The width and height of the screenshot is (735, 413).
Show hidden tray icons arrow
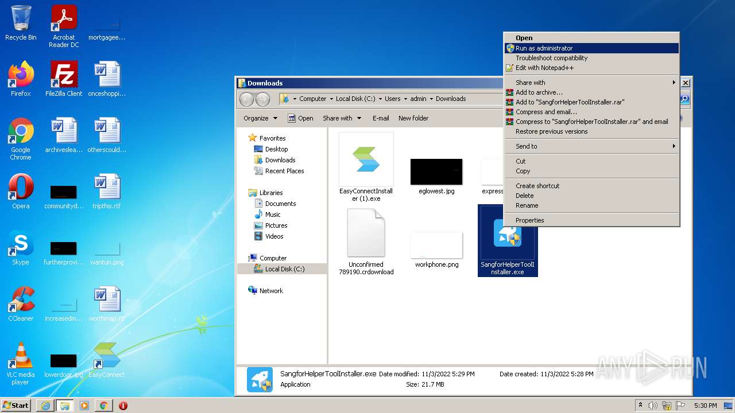click(640, 406)
